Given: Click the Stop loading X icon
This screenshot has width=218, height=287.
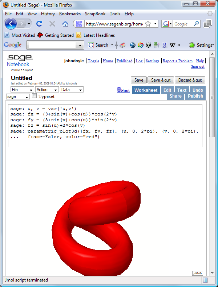Looking at the screenshot, I should pos(52,24).
